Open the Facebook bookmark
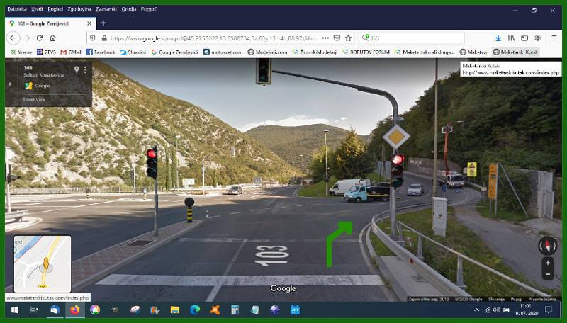 pyautogui.click(x=100, y=52)
